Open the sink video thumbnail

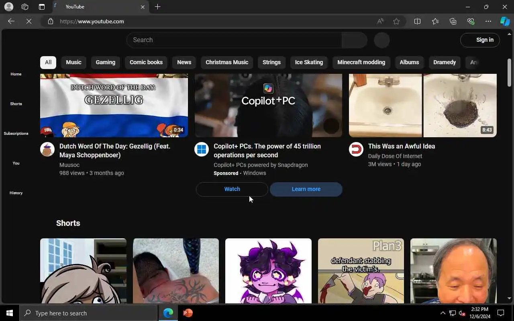[x=423, y=106]
